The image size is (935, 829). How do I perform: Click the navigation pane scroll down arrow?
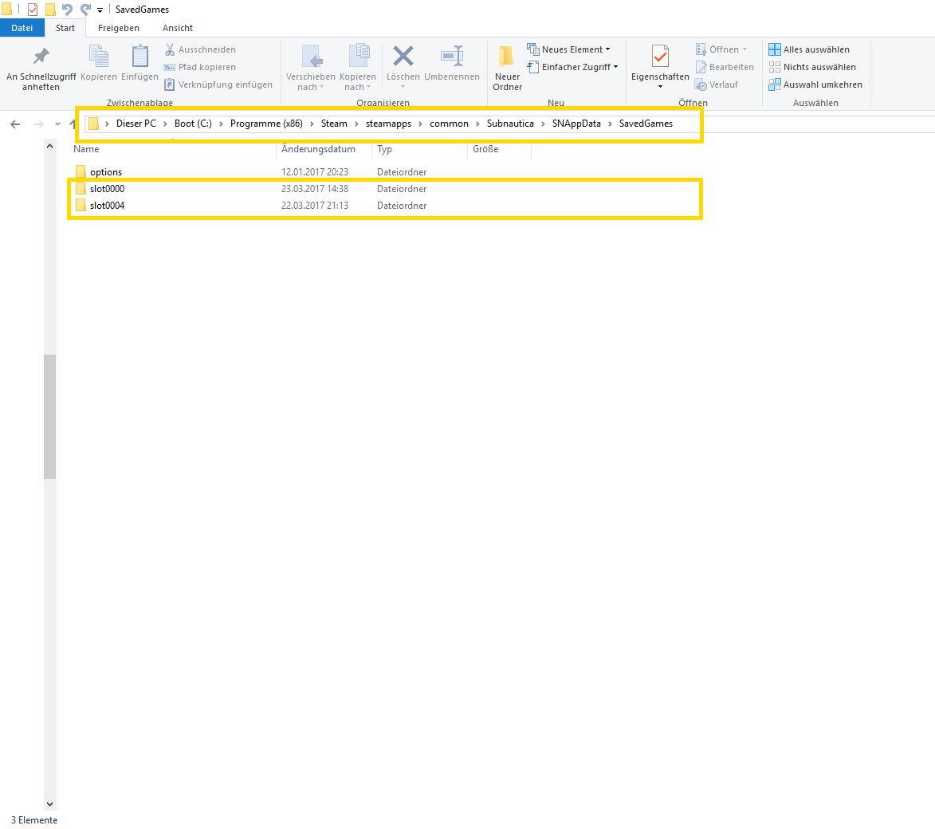coord(49,804)
